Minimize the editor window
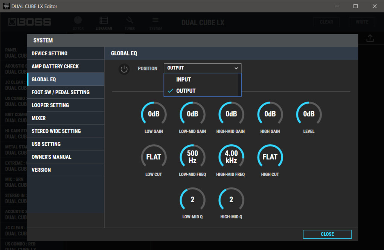The height and width of the screenshot is (250, 384). pos(337,6)
